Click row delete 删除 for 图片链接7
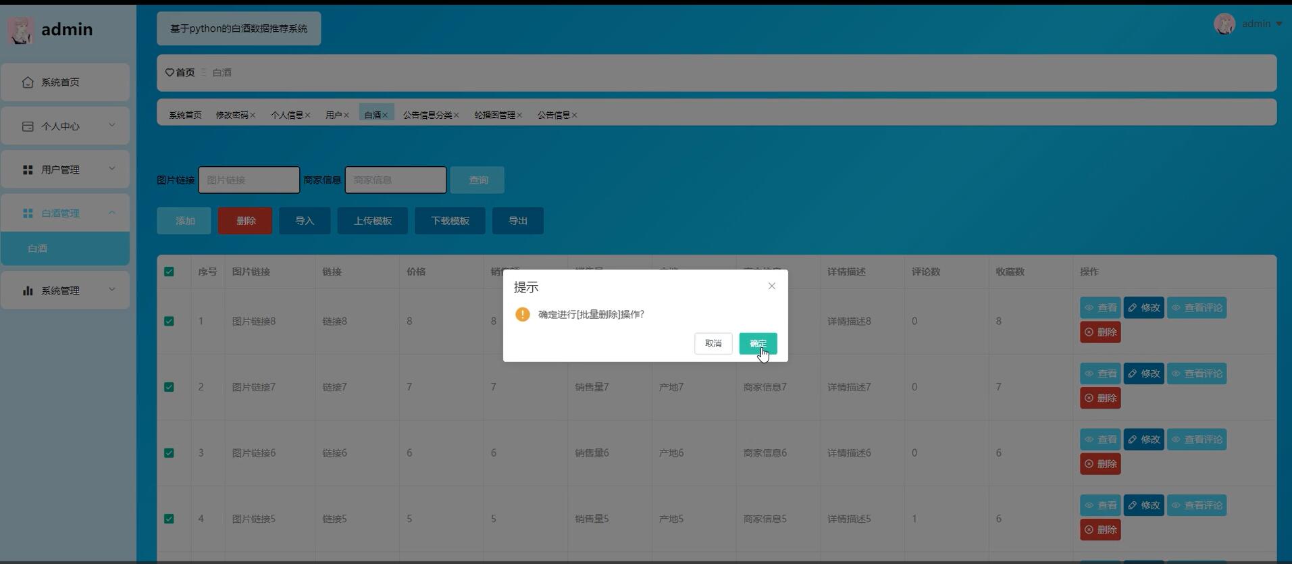Image resolution: width=1292 pixels, height=564 pixels. coord(1100,399)
